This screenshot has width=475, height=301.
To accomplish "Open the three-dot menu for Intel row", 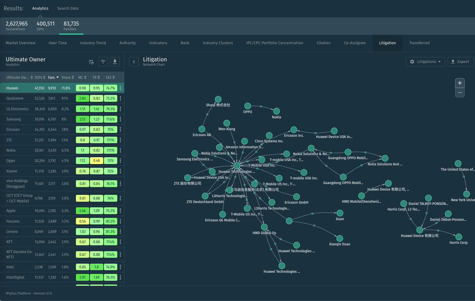I will click(x=120, y=267).
